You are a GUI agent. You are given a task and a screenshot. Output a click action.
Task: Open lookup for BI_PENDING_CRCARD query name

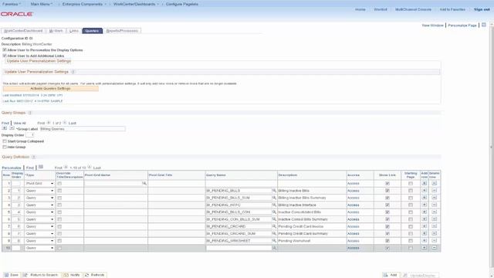coord(274,226)
